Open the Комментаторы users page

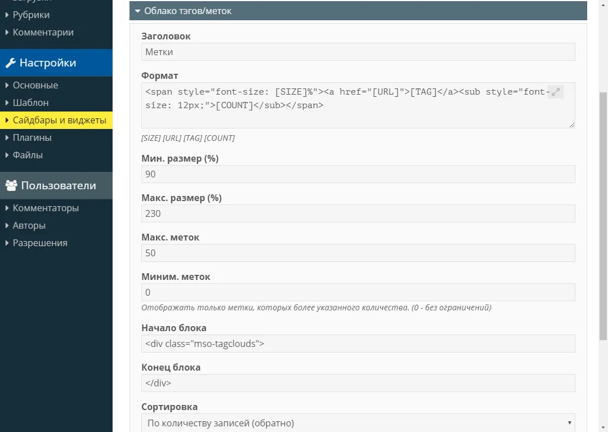click(x=46, y=208)
